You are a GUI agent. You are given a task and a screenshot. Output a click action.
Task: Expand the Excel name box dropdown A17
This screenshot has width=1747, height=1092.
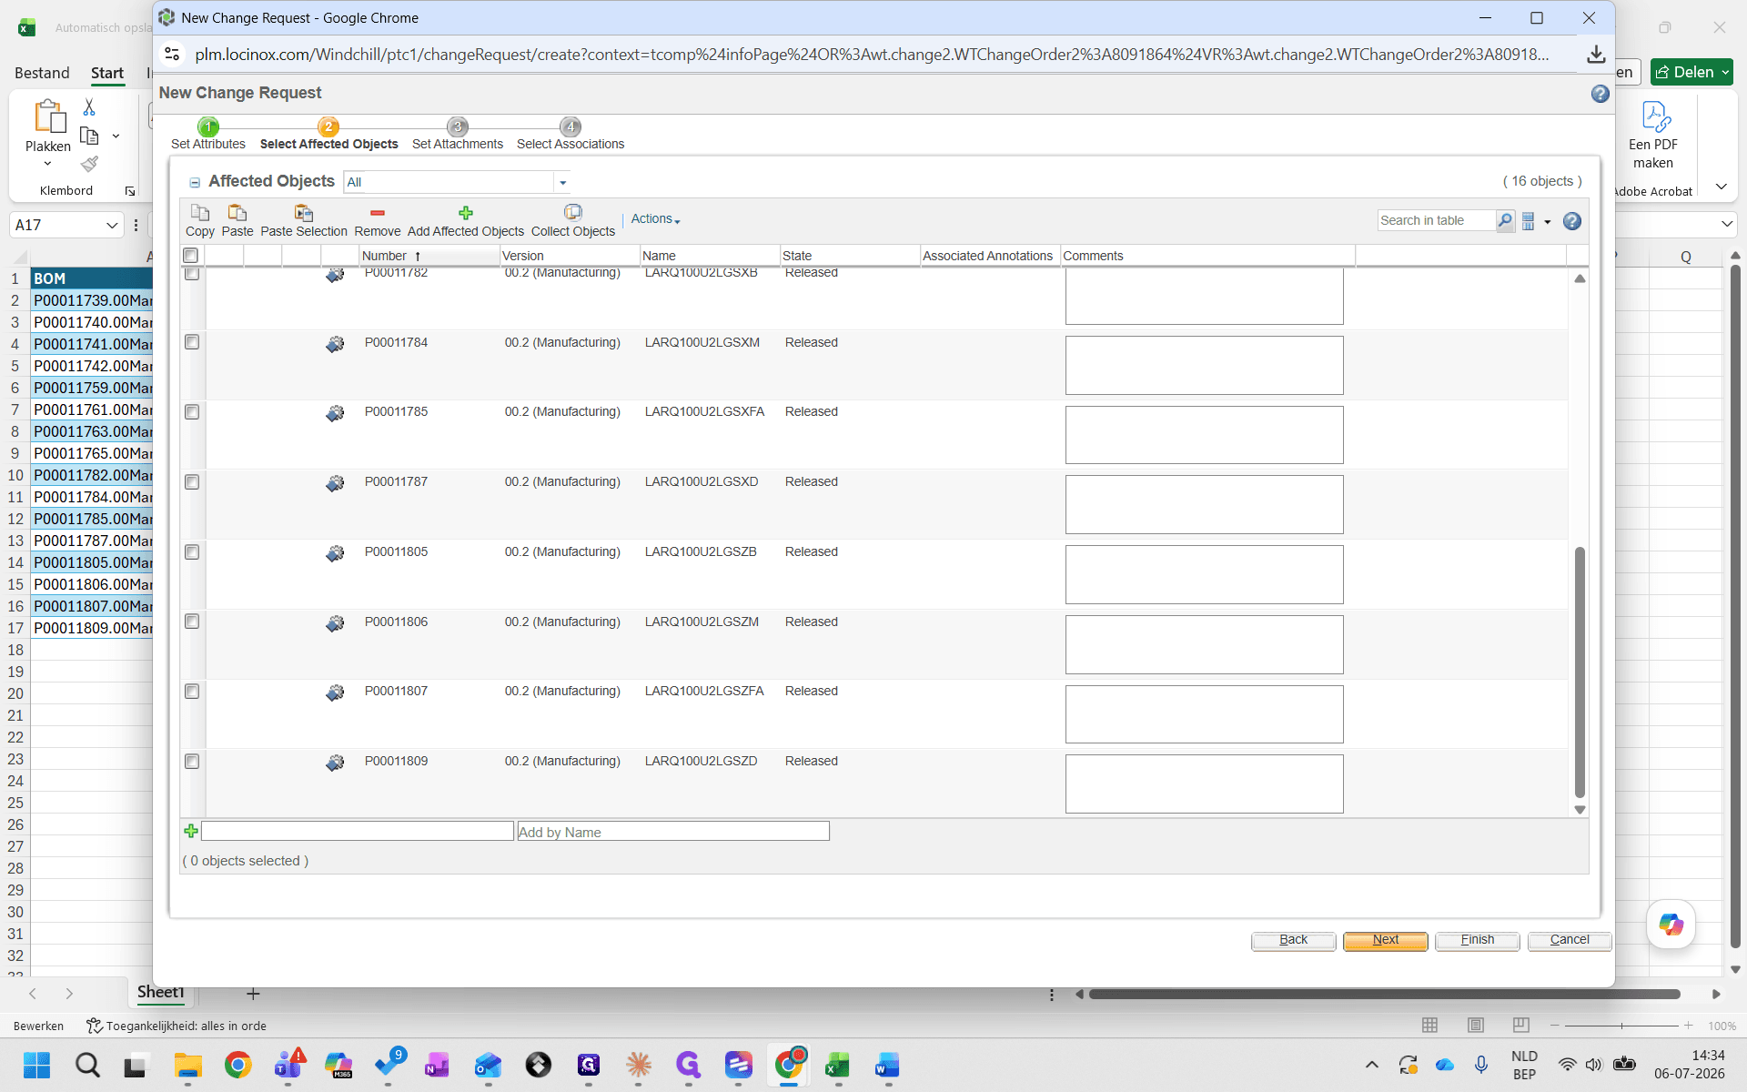coord(112,225)
